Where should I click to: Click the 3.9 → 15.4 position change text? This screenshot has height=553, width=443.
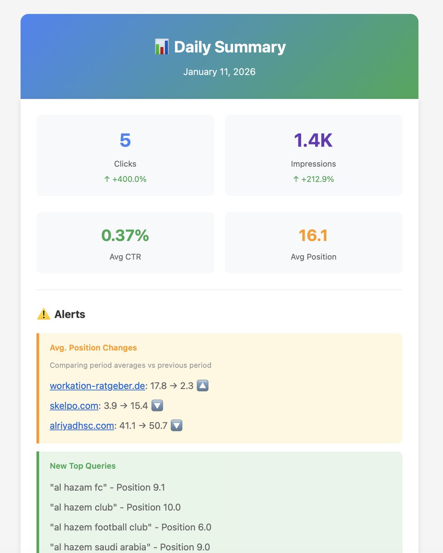pyautogui.click(x=126, y=406)
